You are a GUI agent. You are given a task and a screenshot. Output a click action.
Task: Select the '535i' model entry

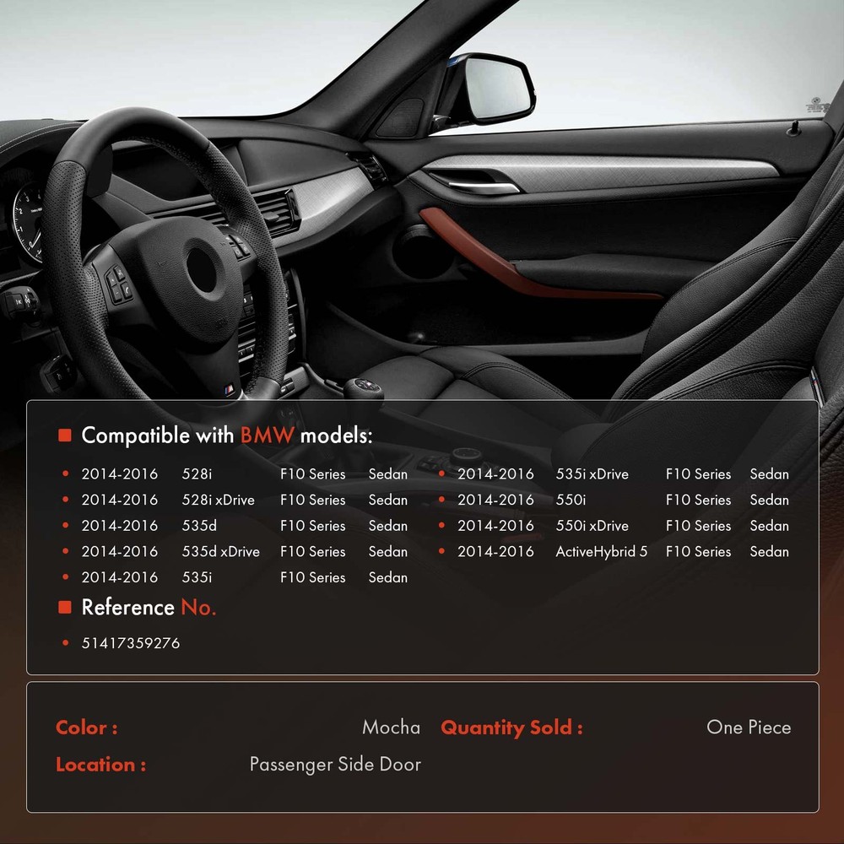[x=197, y=577]
